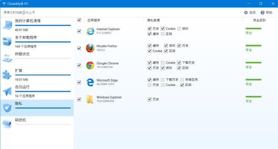Viewport: 278px width, 149px height.
Task: Toggle Google Chrome 下载历史 checkbox
Action: (179, 63)
